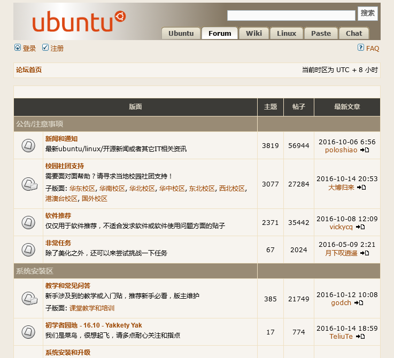The height and width of the screenshot is (358, 394).
Task: Go to 论坛首页 forum index
Action: pos(29,70)
